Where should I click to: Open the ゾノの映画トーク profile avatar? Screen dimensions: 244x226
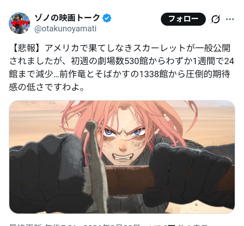click(19, 23)
